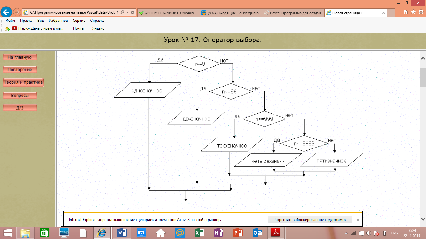This screenshot has width=426, height=239.
Task: Click the add-to-favorites bar star icon
Action: (7, 28)
